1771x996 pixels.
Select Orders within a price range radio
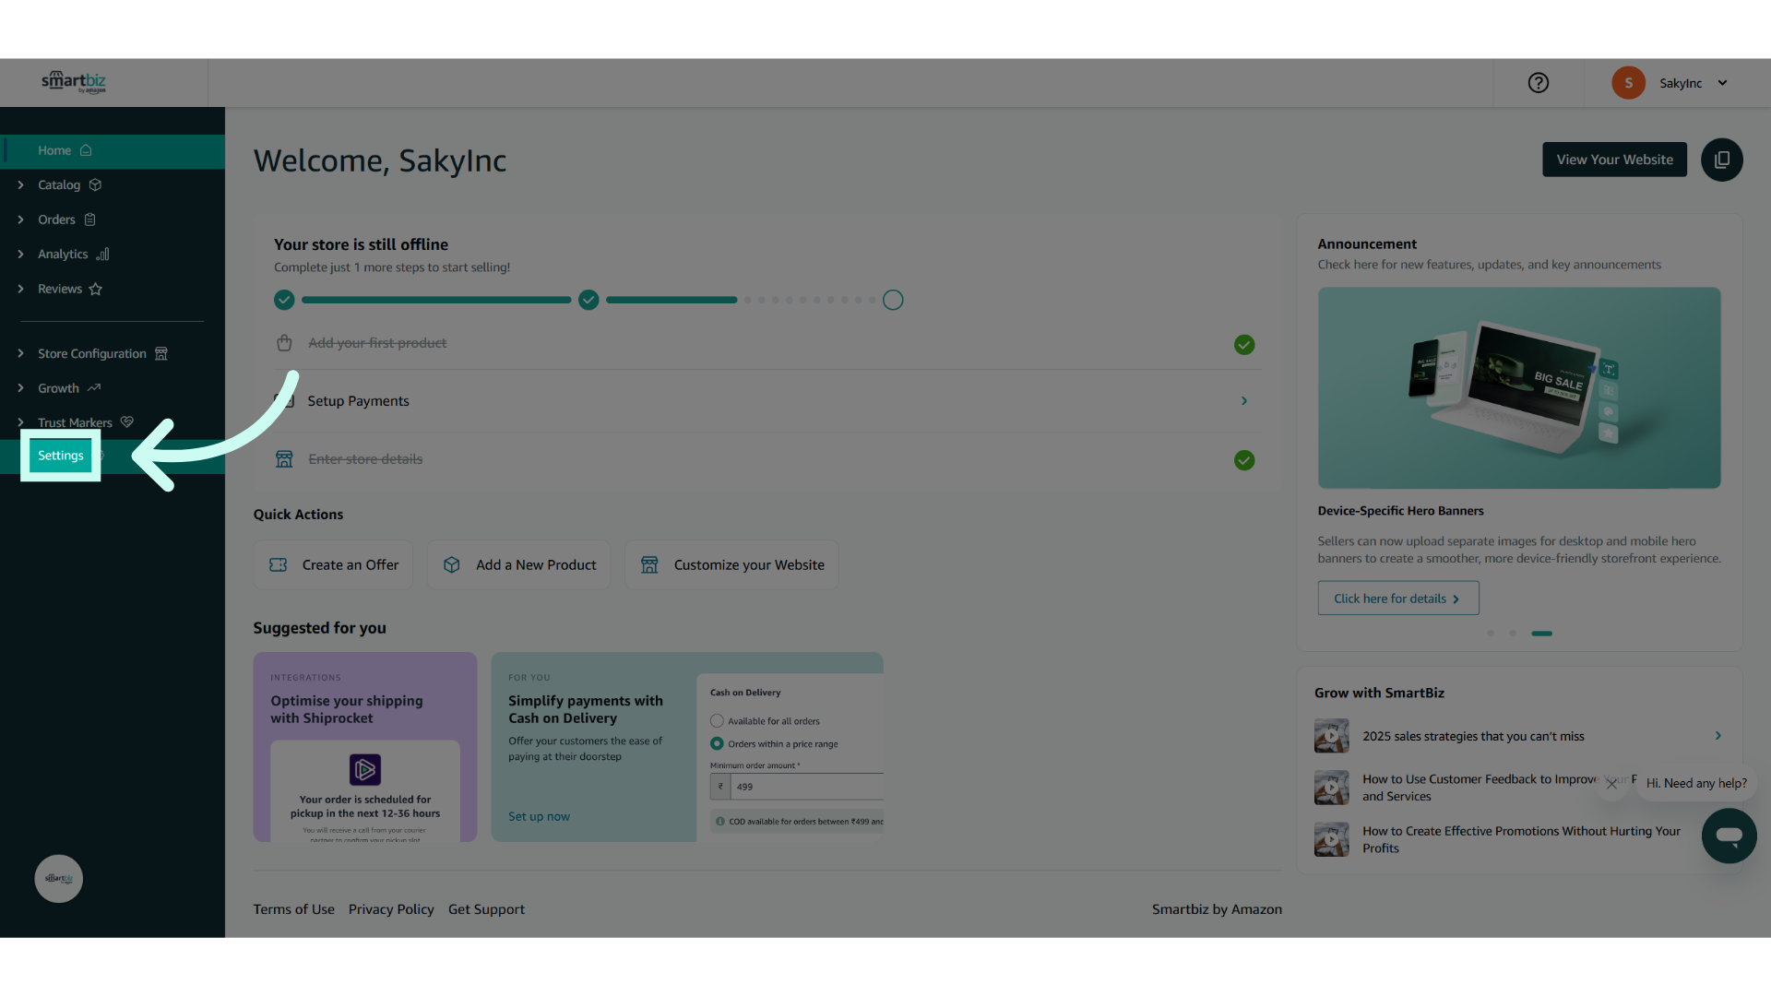pyautogui.click(x=717, y=744)
